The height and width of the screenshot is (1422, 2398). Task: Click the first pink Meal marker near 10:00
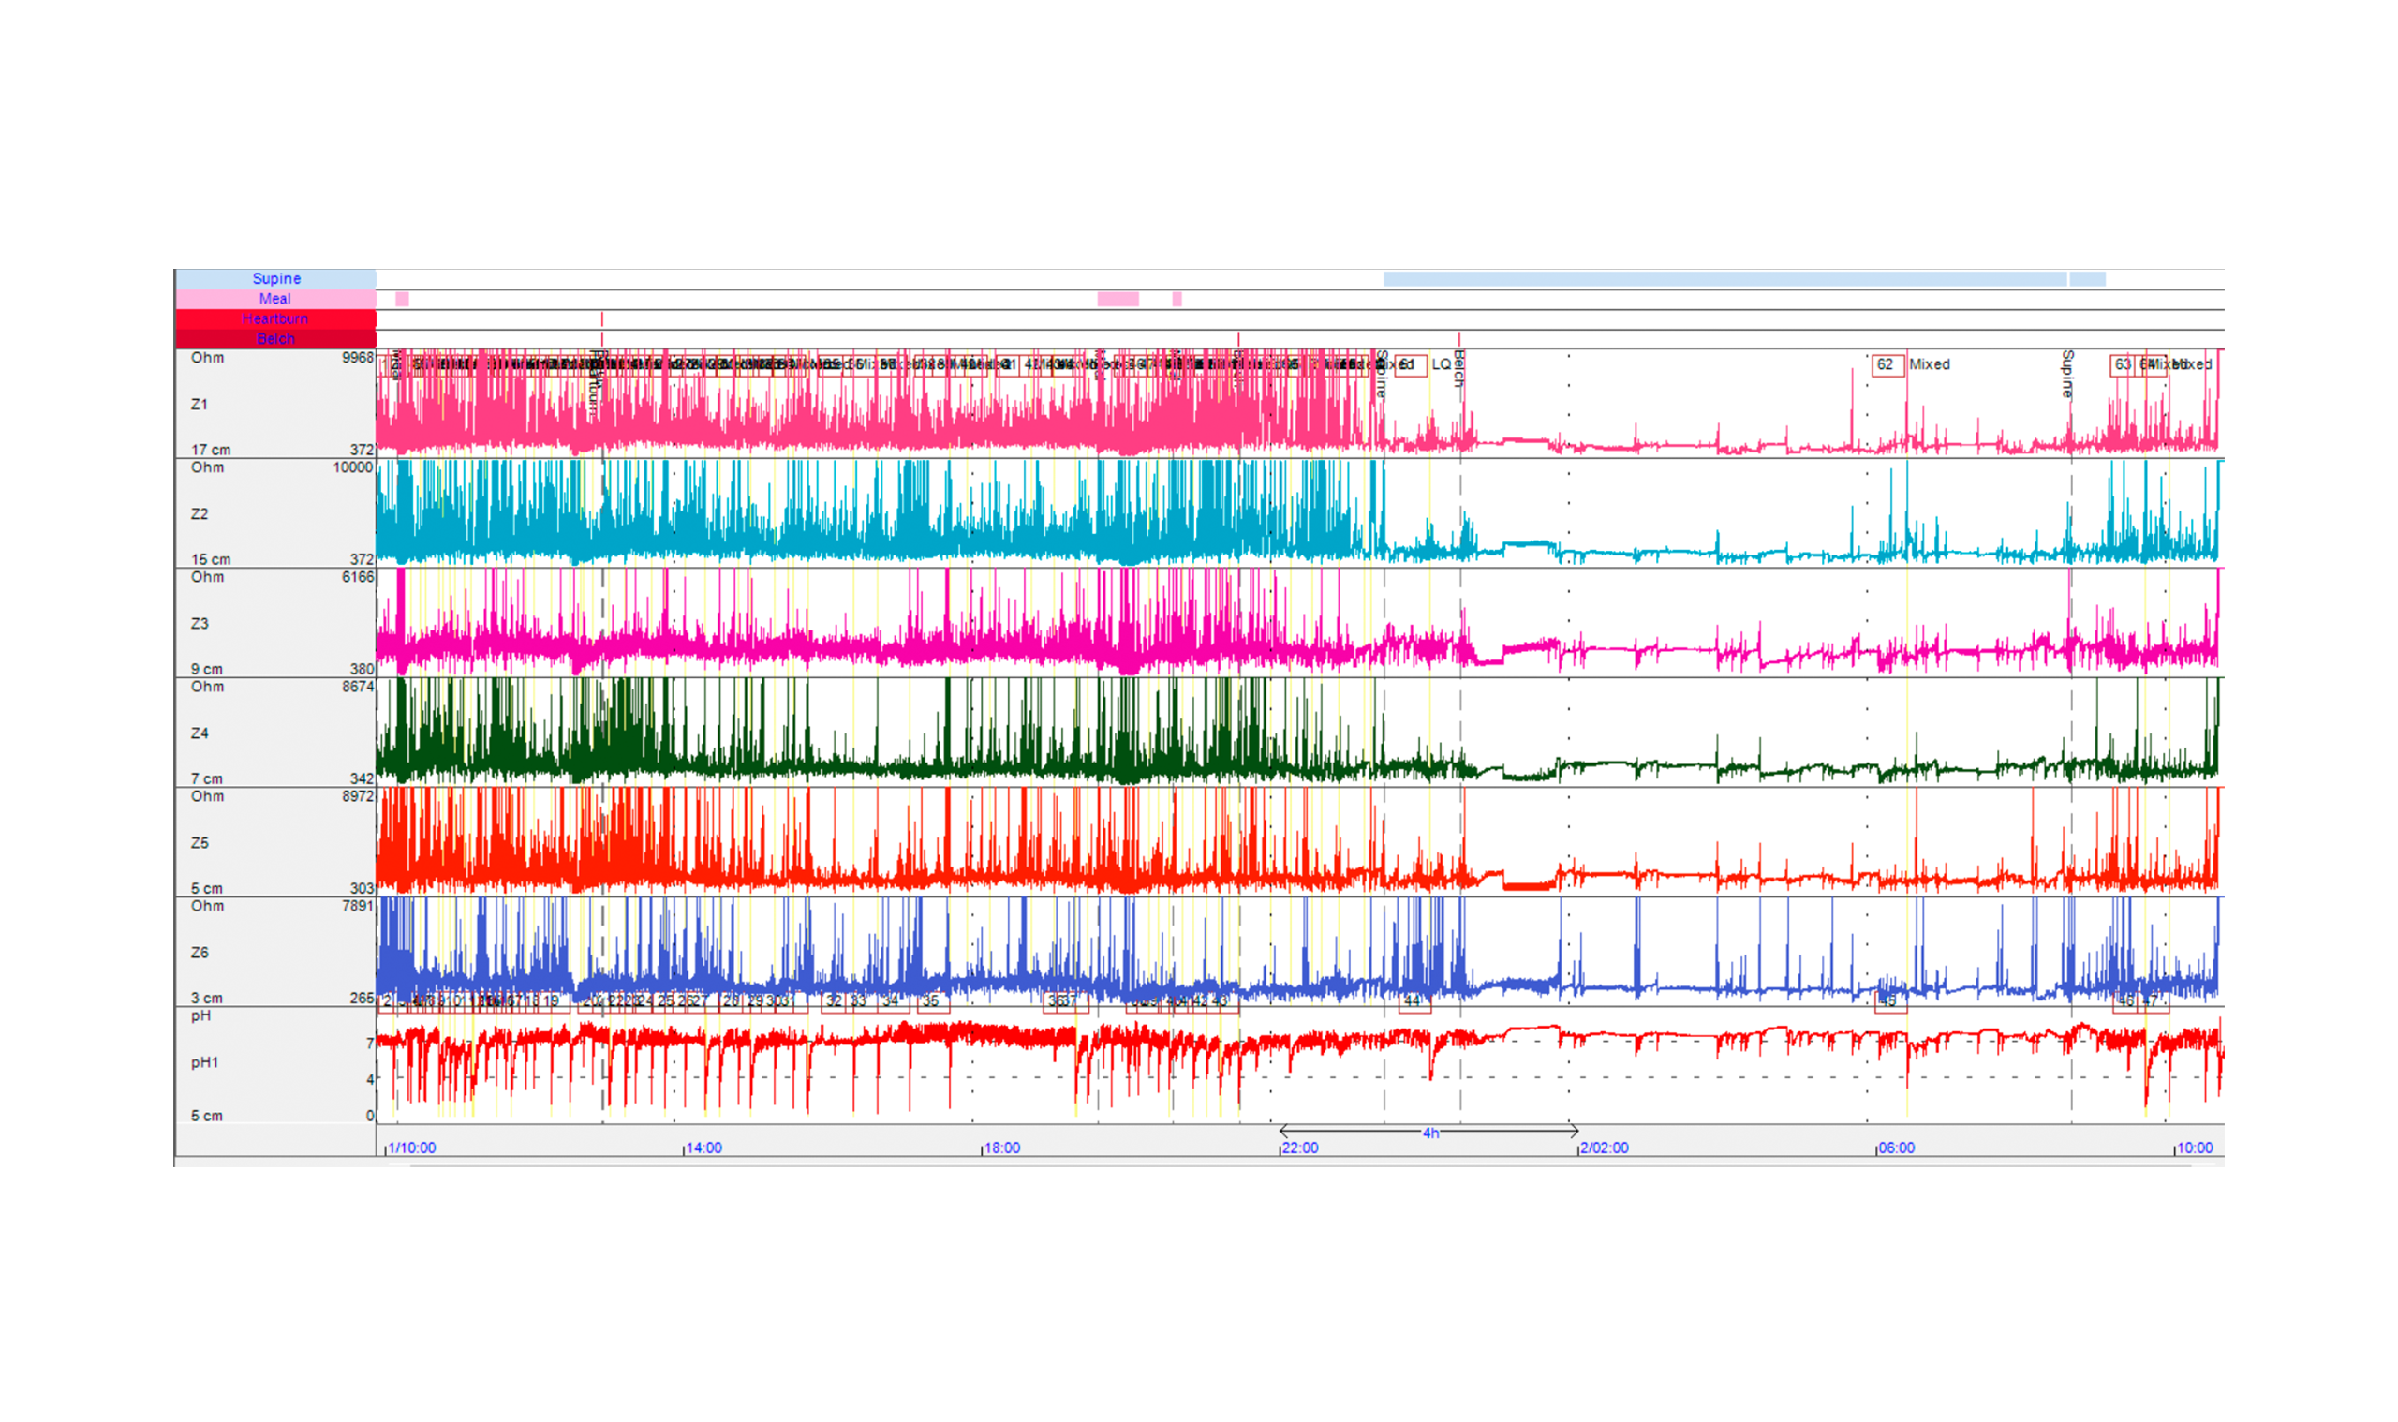403,299
